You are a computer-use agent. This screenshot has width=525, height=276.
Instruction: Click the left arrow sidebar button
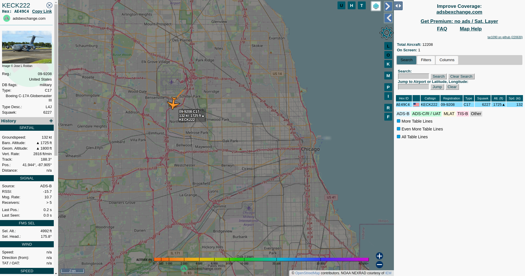point(388,18)
